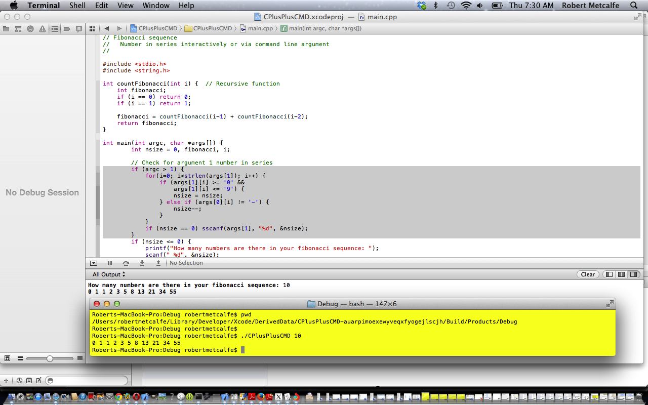Show the issue navigator warning icon

click(43, 29)
